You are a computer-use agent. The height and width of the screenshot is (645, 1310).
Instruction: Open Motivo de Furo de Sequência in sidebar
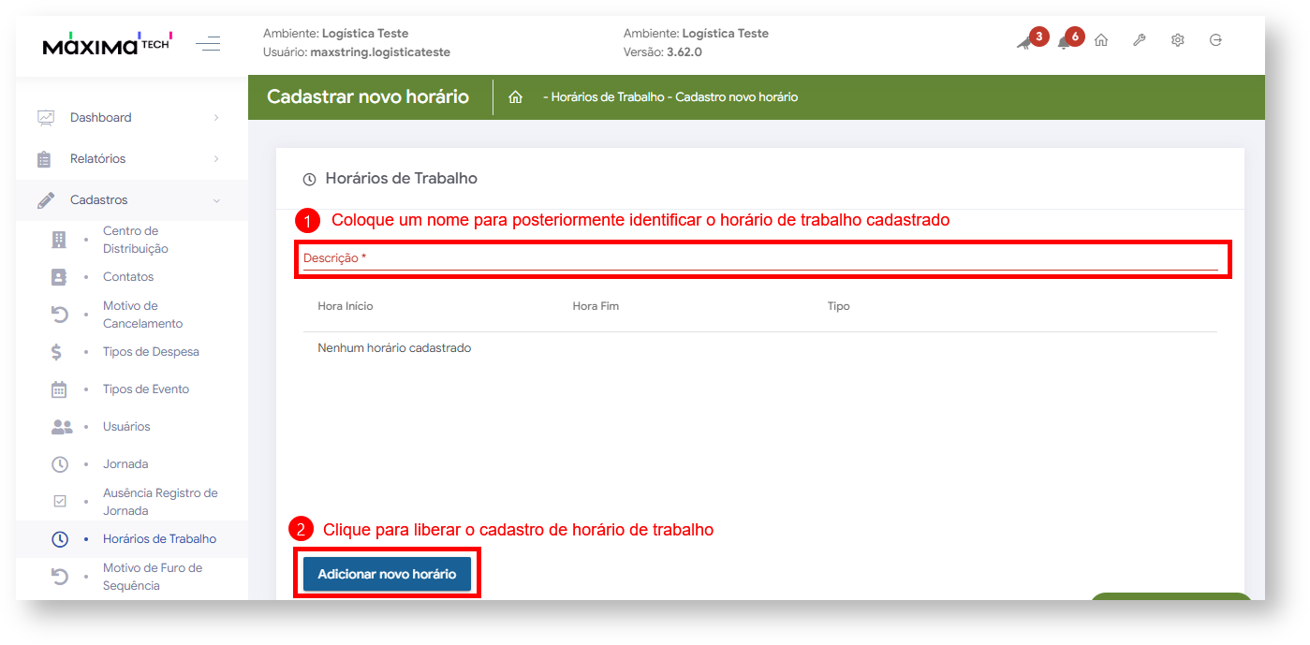click(153, 577)
